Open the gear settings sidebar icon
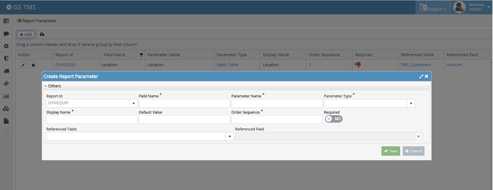493x190 pixels. 6,46
